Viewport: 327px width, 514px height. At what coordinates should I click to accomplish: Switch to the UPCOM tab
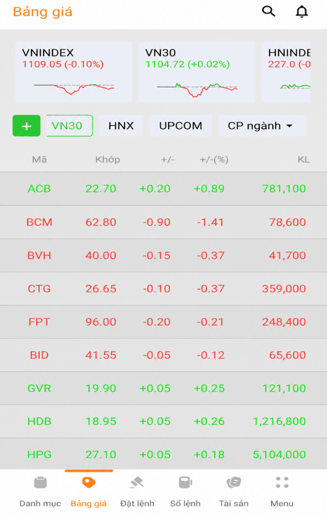[x=181, y=125]
